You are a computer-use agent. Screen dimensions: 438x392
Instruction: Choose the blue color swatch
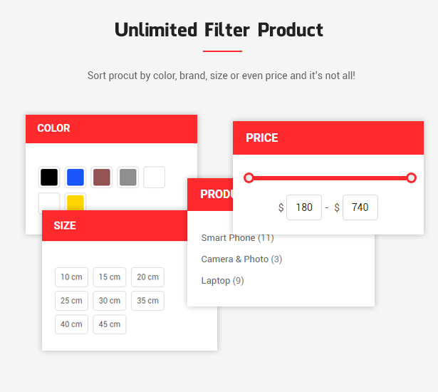pos(75,177)
